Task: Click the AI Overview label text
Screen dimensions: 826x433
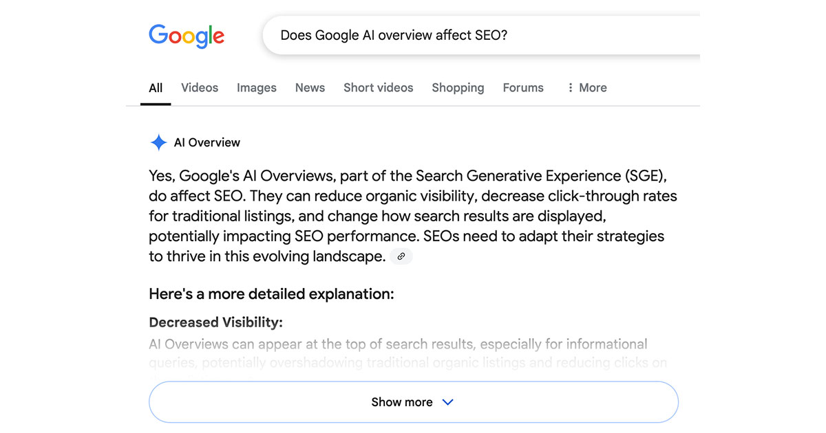Action: tap(207, 143)
